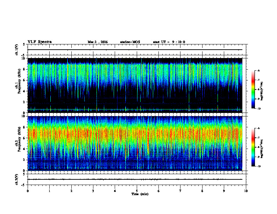This screenshot has height=214, width=277.
Task: Click time axis tick label "9"
Action: [224, 191]
